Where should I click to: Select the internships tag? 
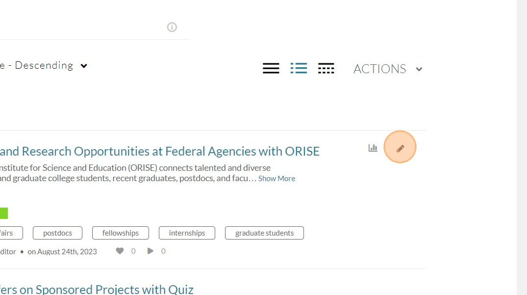pos(187,233)
